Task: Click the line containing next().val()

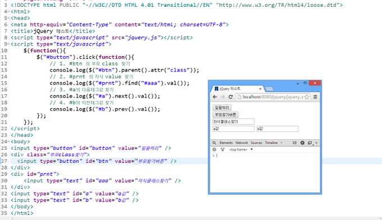Action: point(105,96)
